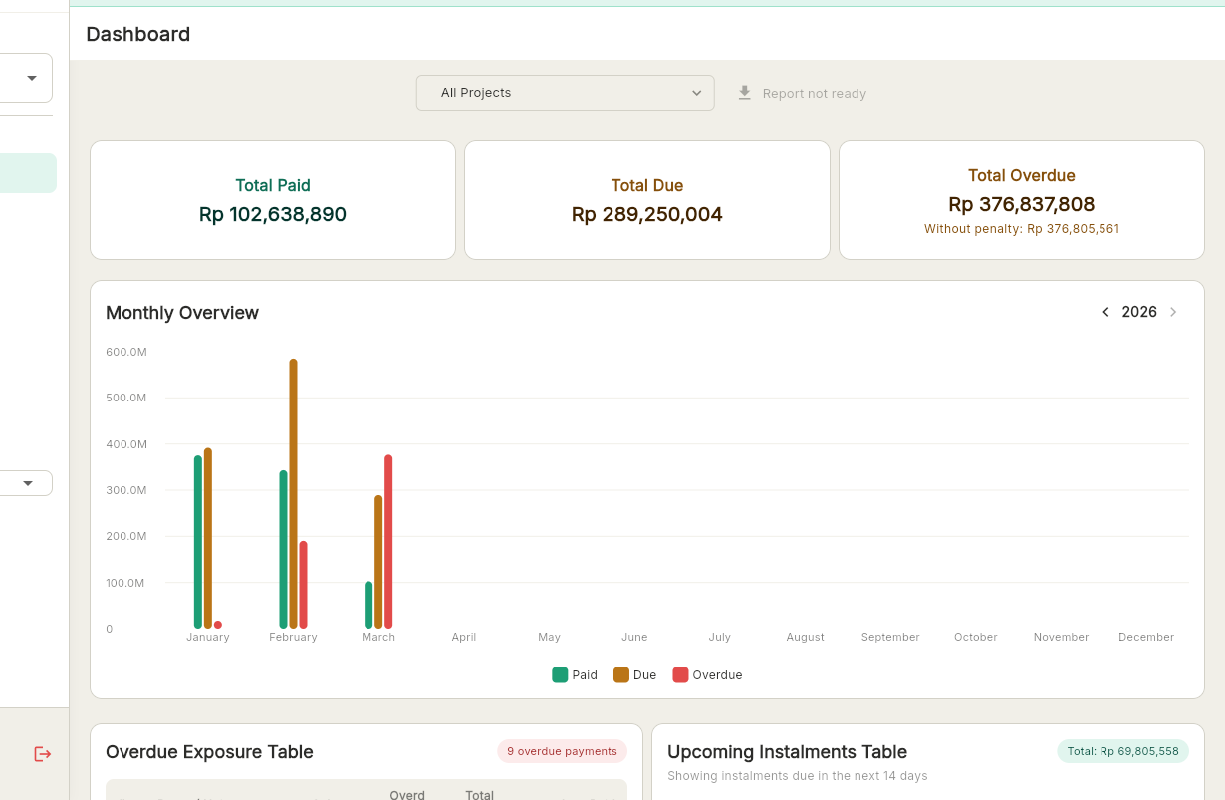This screenshot has height=800, width=1225.
Task: Open the All Projects dropdown
Action: (x=565, y=93)
